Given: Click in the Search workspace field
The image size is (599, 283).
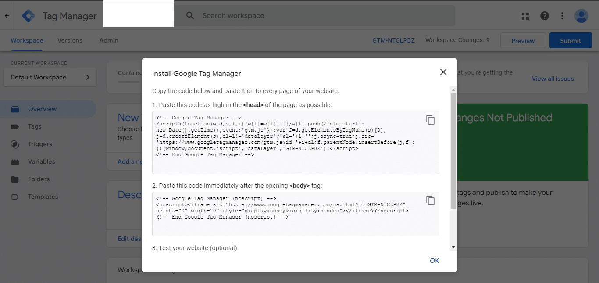Looking at the screenshot, I should [314, 16].
